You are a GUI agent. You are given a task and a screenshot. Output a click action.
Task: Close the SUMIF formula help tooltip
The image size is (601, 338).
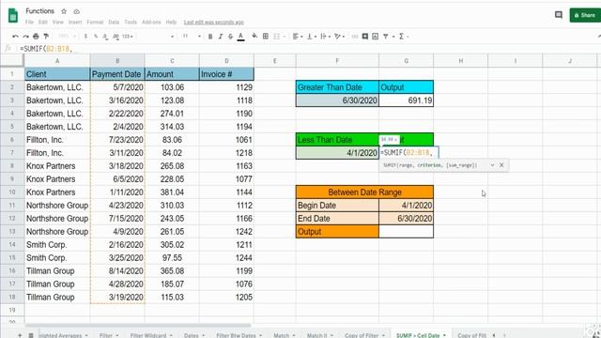coord(501,165)
